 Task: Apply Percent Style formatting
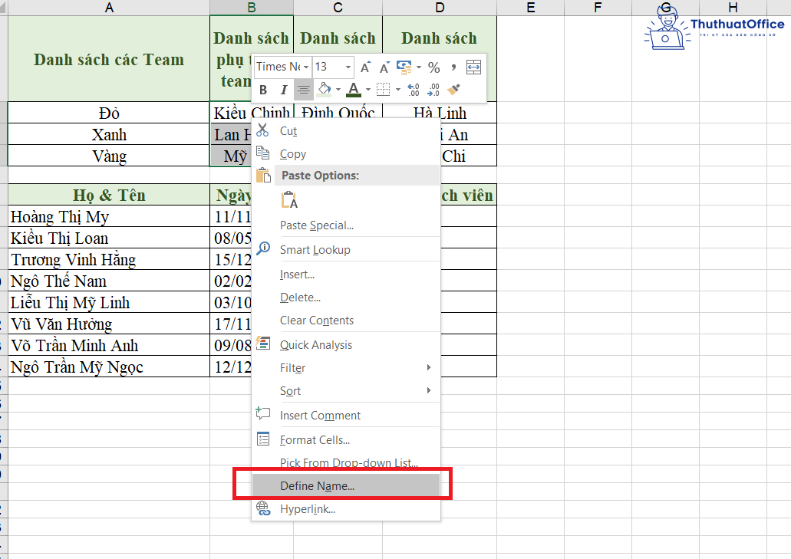434,67
